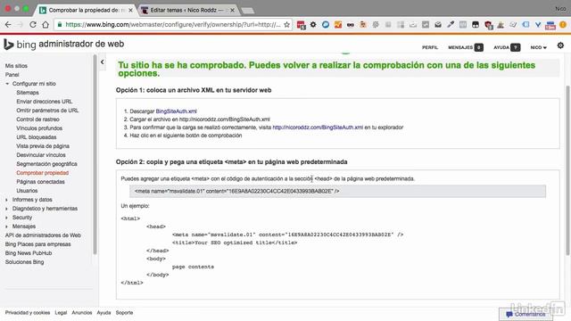Open the Panel sidebar link
This screenshot has height=321, width=571.
tap(12, 75)
